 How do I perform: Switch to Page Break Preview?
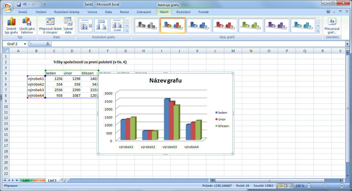click(291, 186)
